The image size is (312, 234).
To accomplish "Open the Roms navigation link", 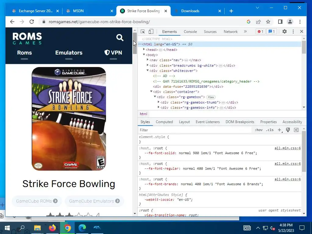I will (24, 53).
